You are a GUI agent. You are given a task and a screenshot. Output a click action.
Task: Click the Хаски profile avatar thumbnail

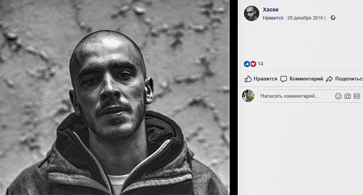[x=252, y=13]
